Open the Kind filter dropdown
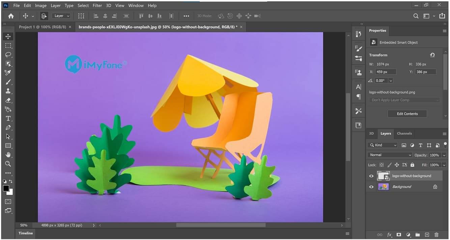The width and height of the screenshot is (450, 240). pyautogui.click(x=382, y=145)
